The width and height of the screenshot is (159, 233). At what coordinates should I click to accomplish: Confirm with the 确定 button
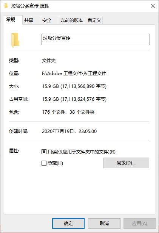click(68, 224)
